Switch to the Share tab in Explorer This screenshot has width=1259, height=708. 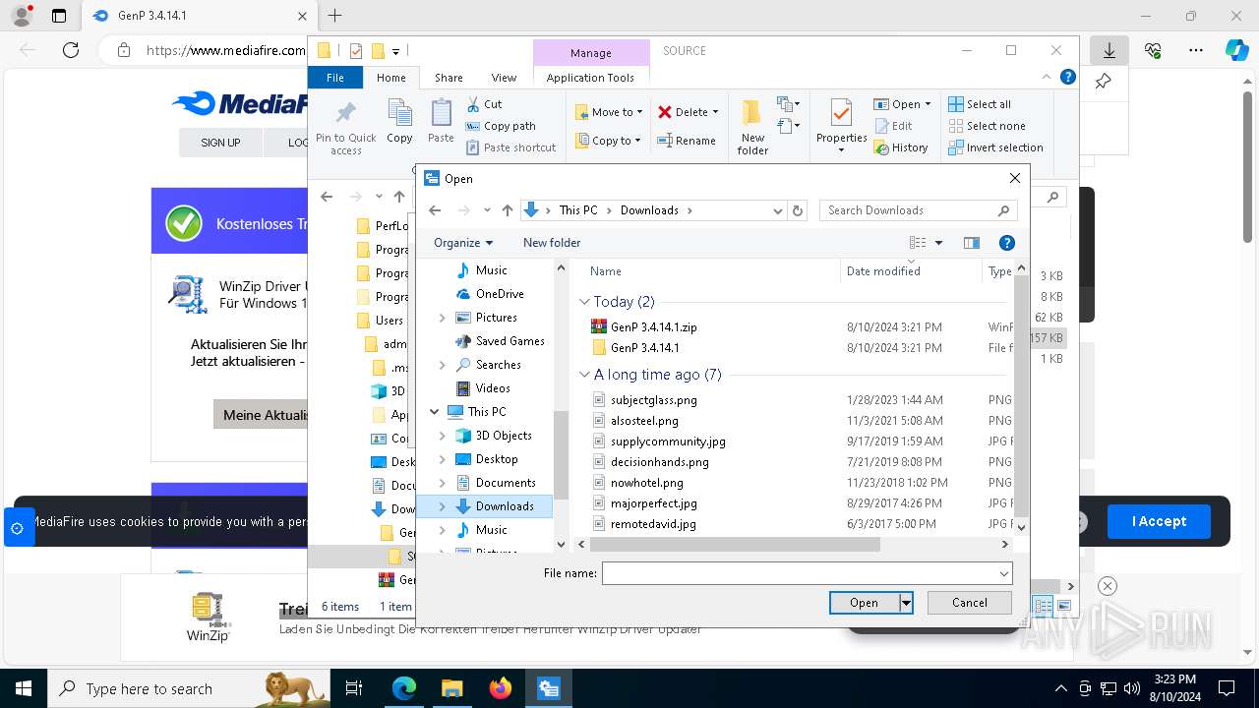coord(449,78)
